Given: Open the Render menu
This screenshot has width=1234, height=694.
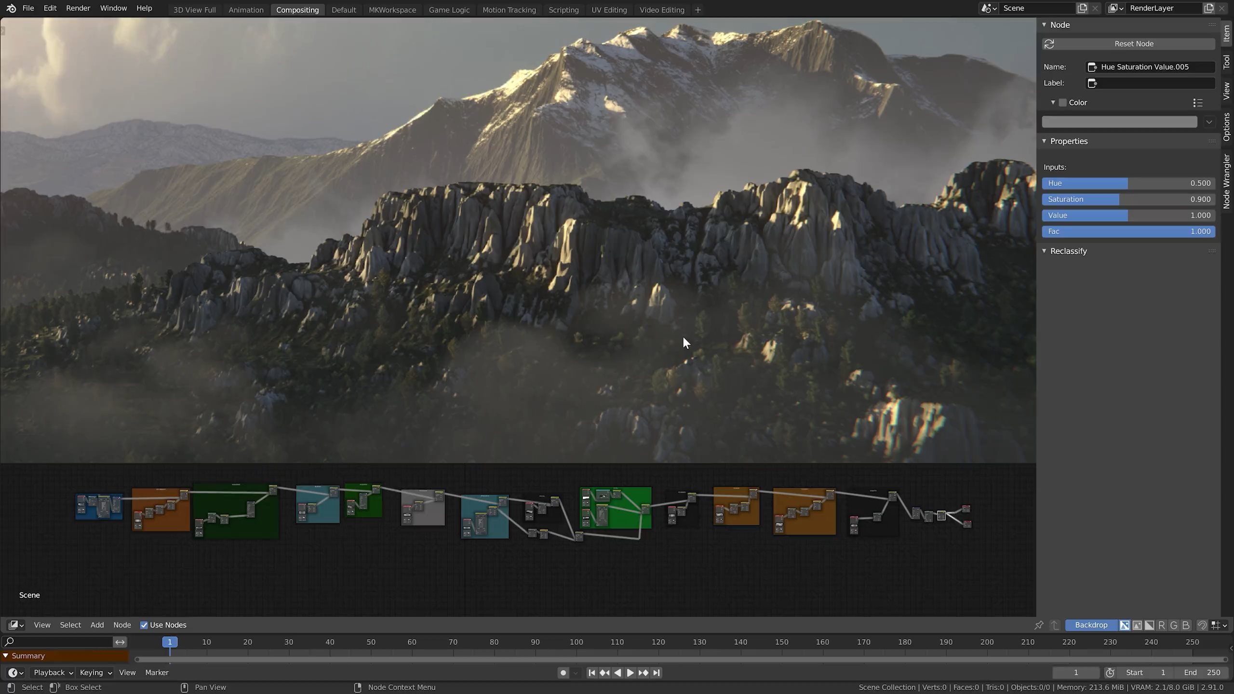Looking at the screenshot, I should pos(78,8).
